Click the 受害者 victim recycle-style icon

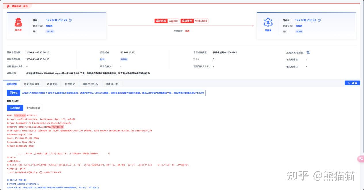(269, 22)
